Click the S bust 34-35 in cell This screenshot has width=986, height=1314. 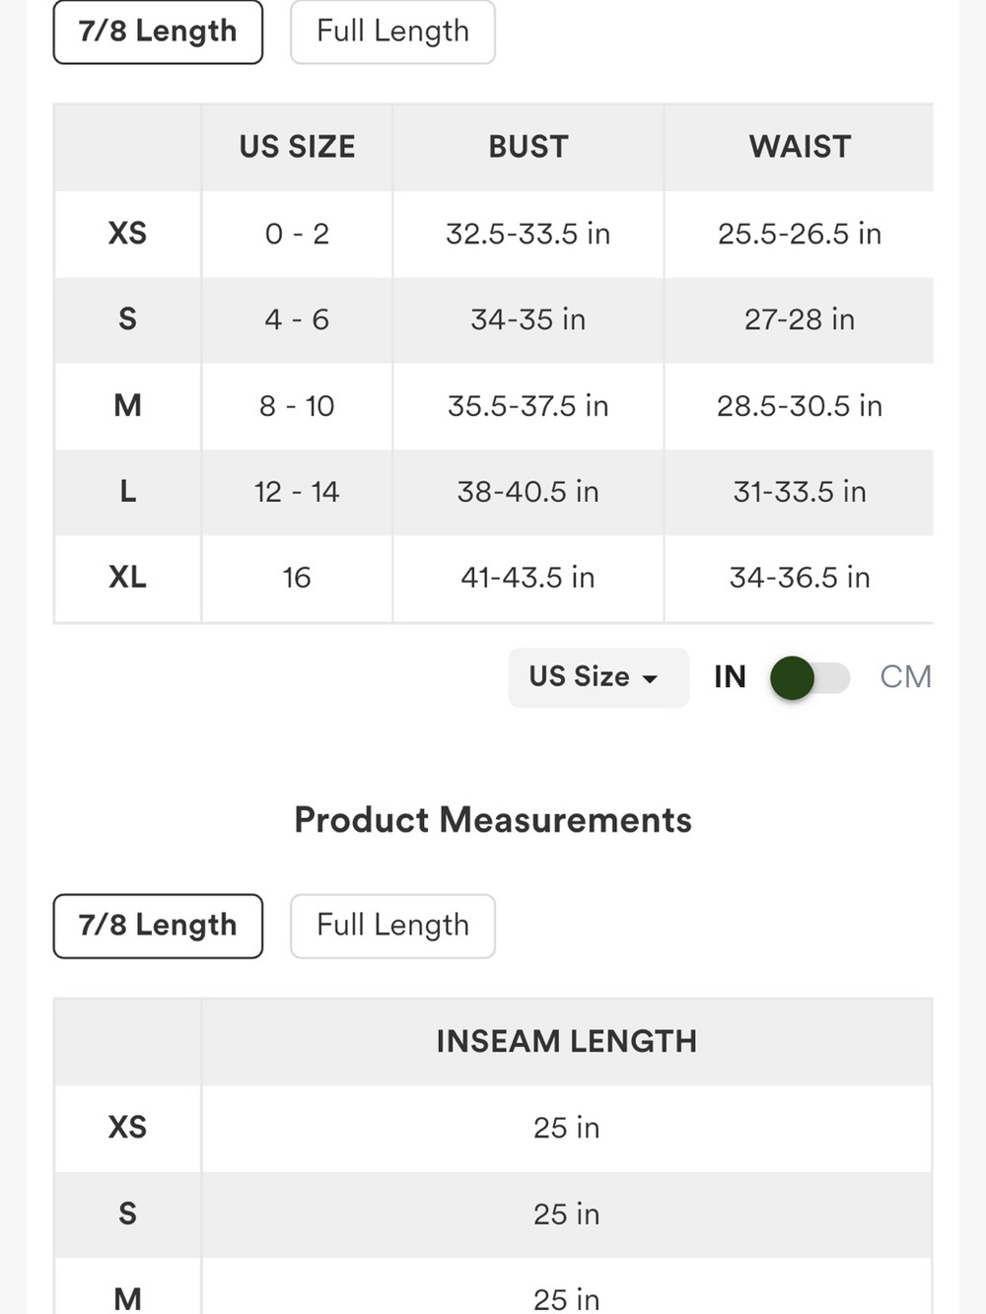pos(528,319)
